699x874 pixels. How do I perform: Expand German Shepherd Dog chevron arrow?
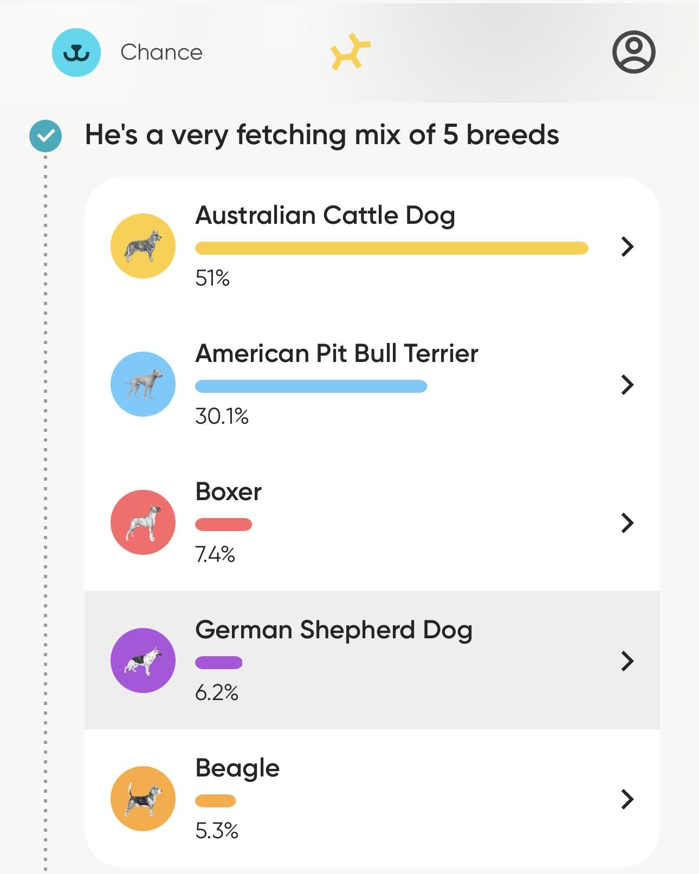point(627,661)
